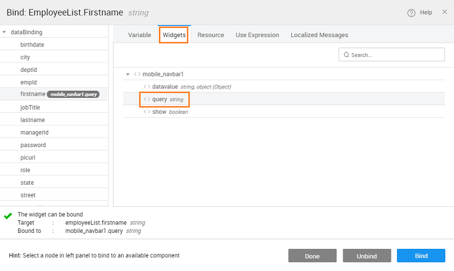454x271 pixels.
Task: Click the Help question mark icon
Action: 411,12
